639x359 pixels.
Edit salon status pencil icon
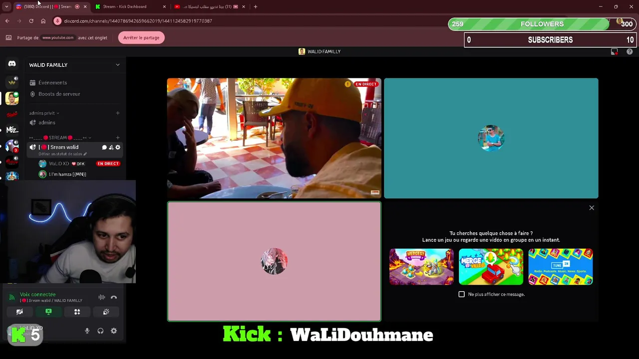(85, 154)
